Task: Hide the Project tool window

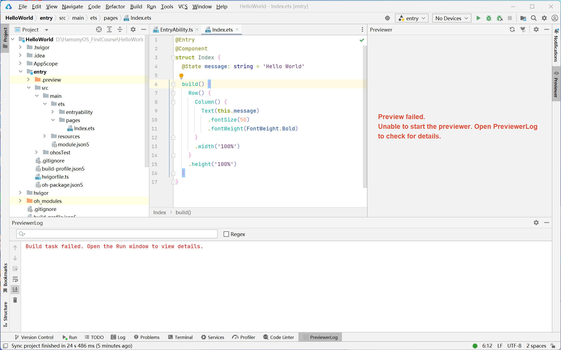Action: pyautogui.click(x=144, y=29)
